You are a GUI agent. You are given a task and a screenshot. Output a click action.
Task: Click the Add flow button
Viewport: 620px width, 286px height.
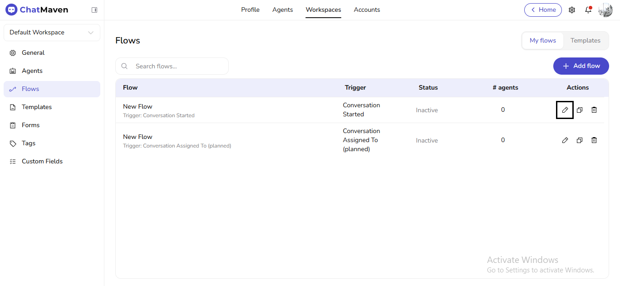(581, 66)
